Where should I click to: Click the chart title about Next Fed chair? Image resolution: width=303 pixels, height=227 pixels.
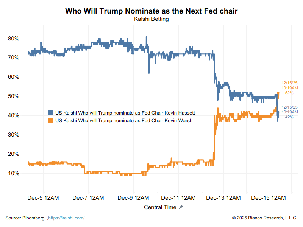151,11
